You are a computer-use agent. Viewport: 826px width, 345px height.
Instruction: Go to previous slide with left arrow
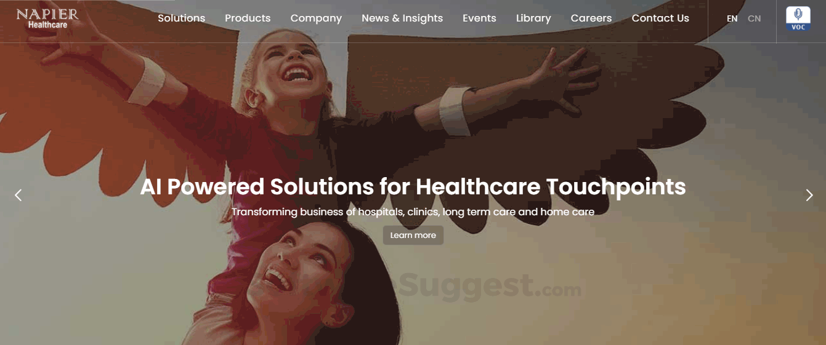[18, 195]
